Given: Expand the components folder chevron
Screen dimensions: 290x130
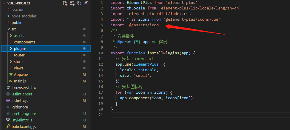Looking at the screenshot, I should (x=11, y=42).
